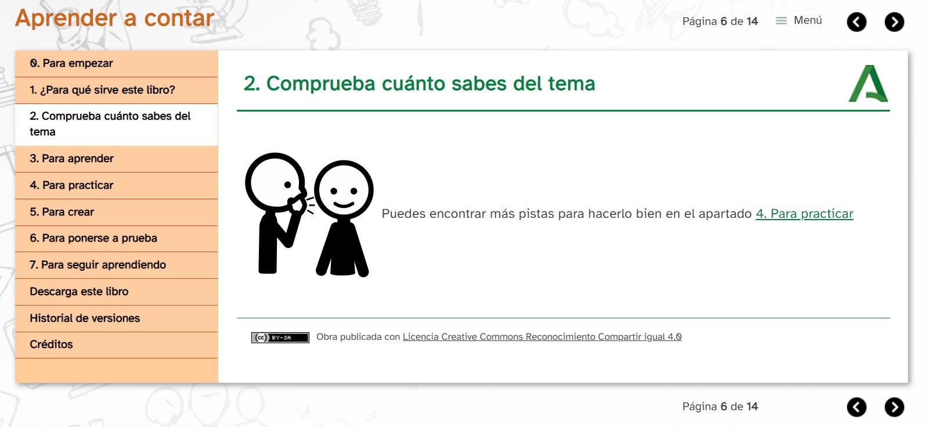Navigate to '4. Para practicar' in sidebar
Image resolution: width=930 pixels, height=427 pixels.
click(x=71, y=185)
